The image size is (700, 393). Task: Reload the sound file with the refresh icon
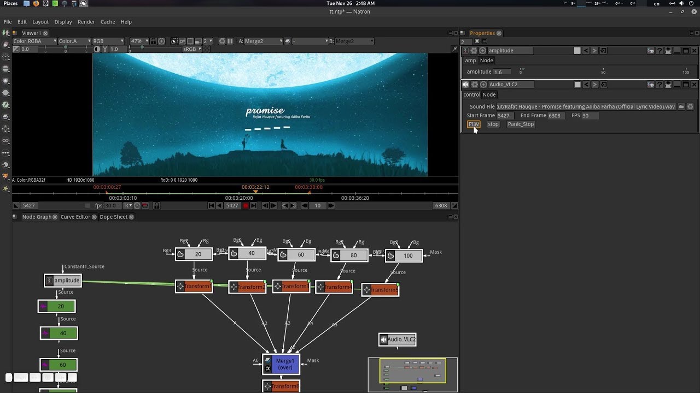pos(691,106)
